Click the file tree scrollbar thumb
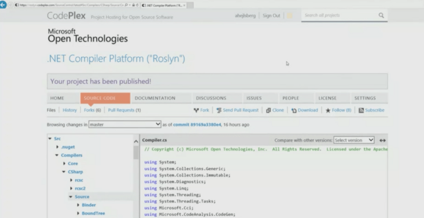 (x=136, y=153)
